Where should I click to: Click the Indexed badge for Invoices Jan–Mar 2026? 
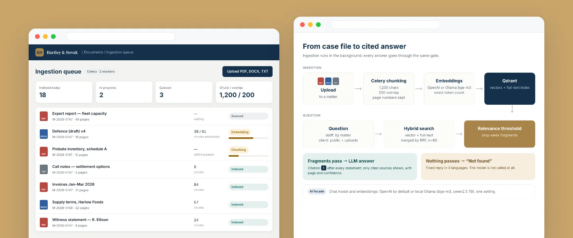pyautogui.click(x=248, y=187)
